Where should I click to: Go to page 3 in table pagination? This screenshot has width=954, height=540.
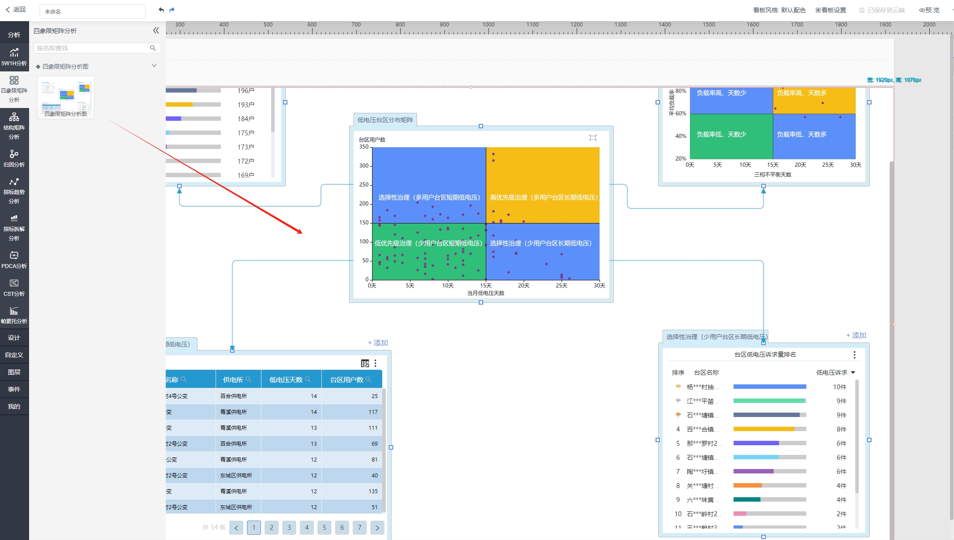pyautogui.click(x=289, y=527)
